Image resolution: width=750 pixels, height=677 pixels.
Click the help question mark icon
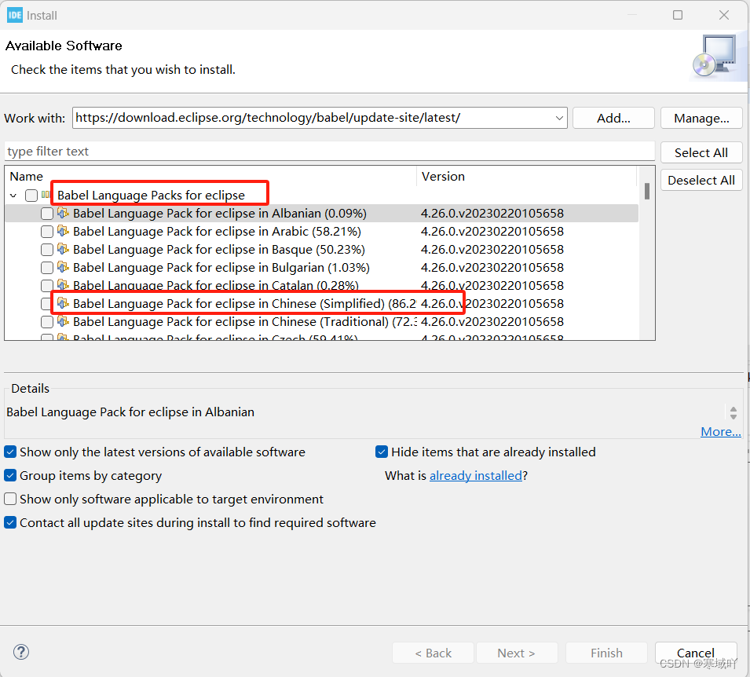pos(21,652)
